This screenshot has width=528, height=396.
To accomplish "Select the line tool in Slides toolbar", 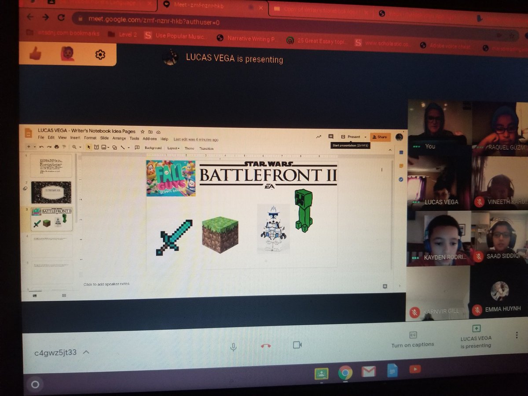I will [x=123, y=147].
